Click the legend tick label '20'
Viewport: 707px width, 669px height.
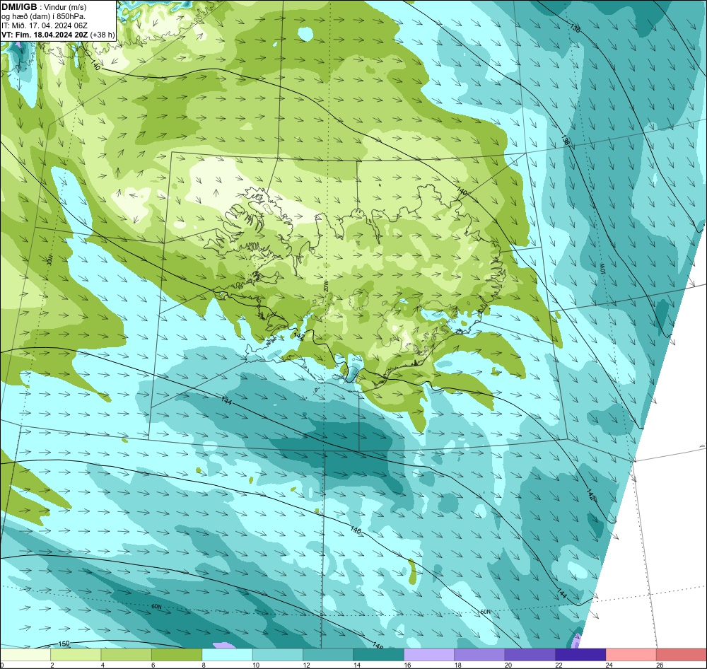click(508, 665)
